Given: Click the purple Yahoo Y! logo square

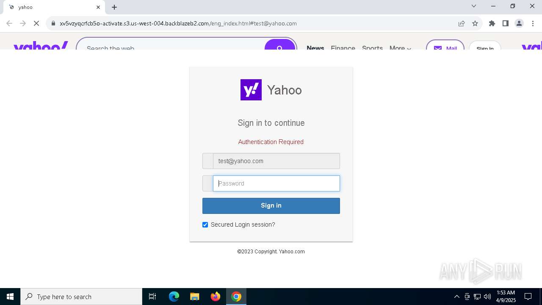Looking at the screenshot, I should pyautogui.click(x=251, y=90).
